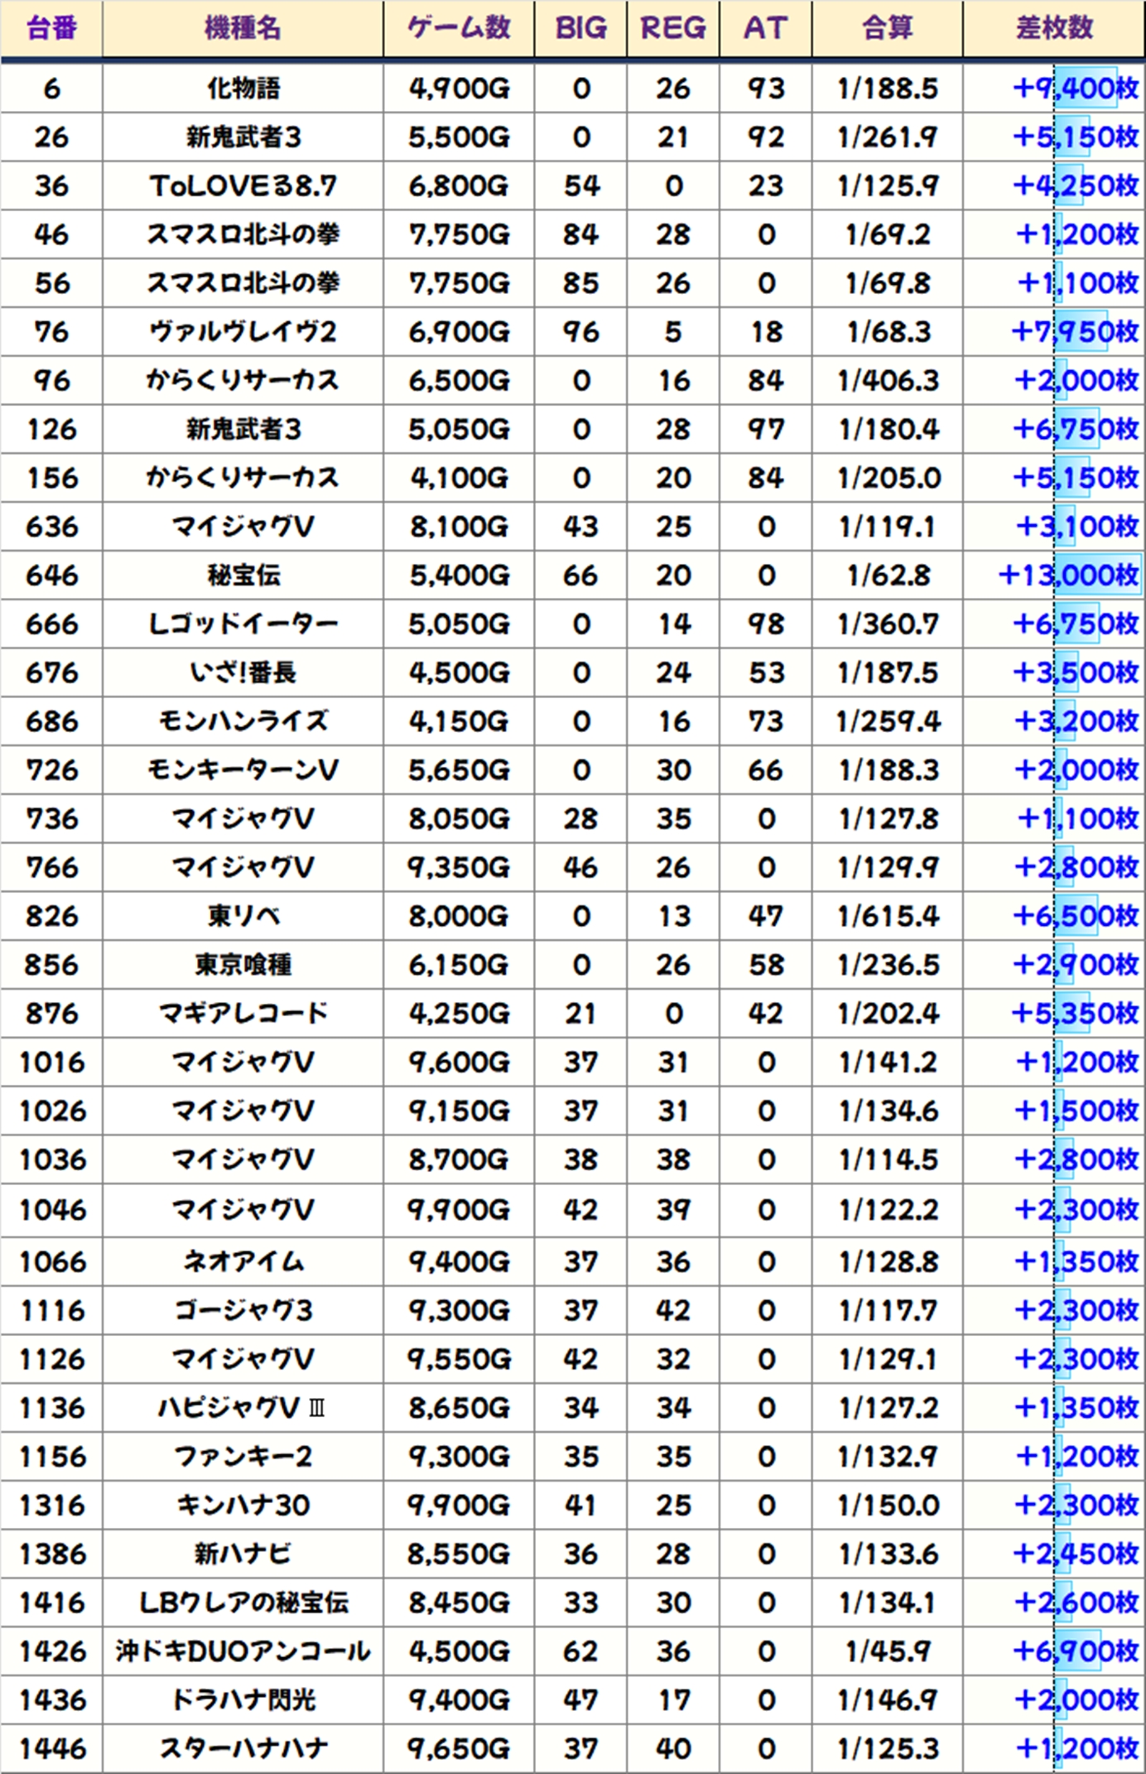The image size is (1146, 1774).
Task: Select the Lゴッドイーター row name
Action: (x=243, y=624)
